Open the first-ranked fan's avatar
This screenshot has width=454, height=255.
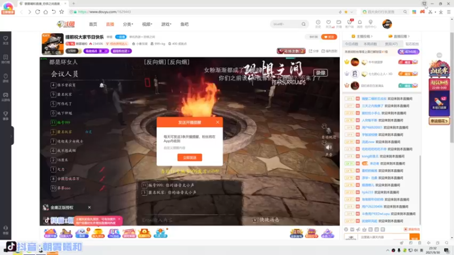coord(355,62)
